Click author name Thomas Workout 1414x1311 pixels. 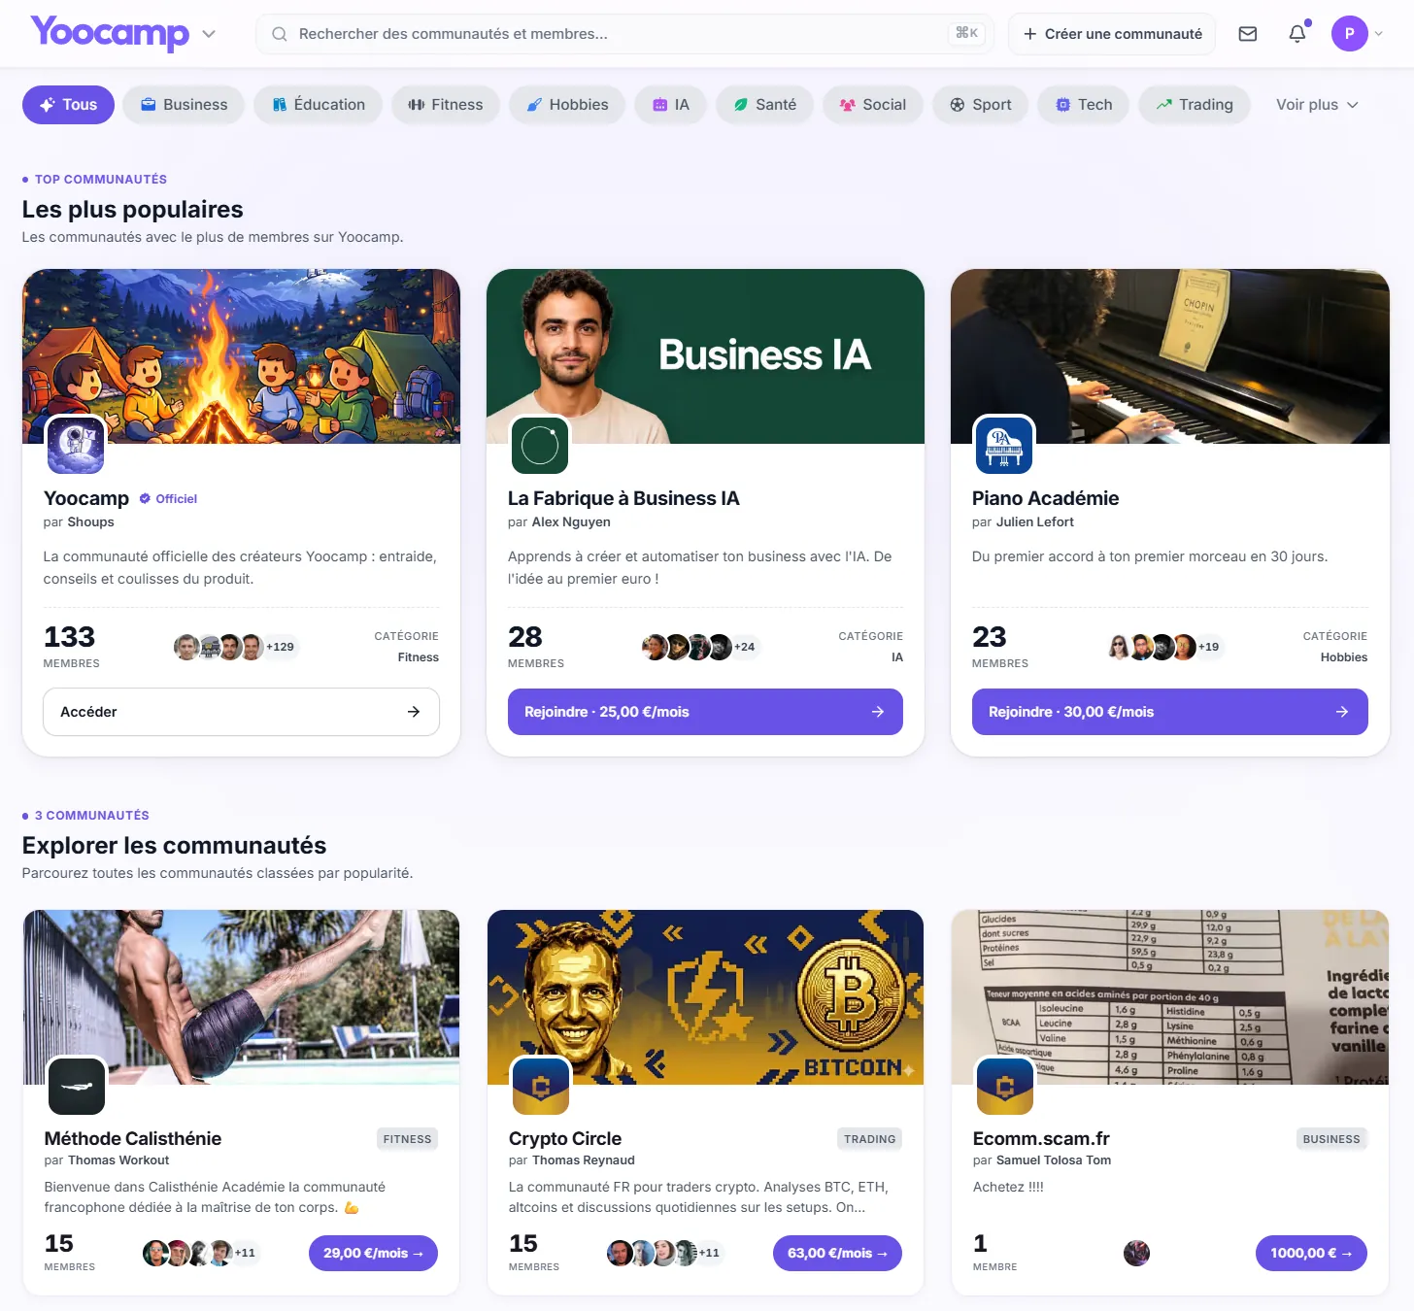[x=118, y=1160]
